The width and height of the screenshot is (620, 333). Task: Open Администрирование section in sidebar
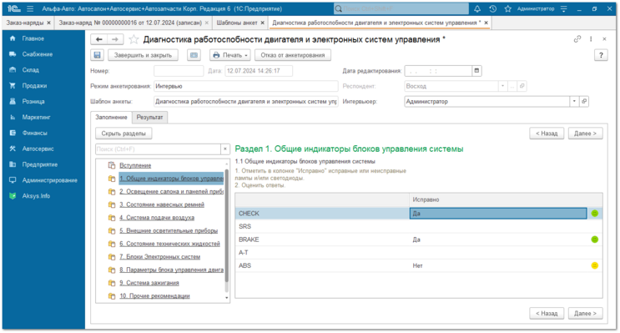[43, 180]
